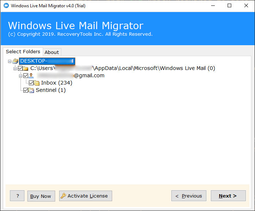Select the Inbox (234) folder label
The height and width of the screenshot is (211, 255).
click(57, 83)
